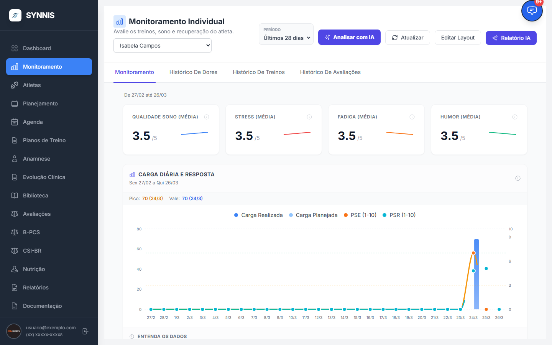Click the Planejamento calendar icon
The width and height of the screenshot is (552, 345).
click(x=15, y=103)
